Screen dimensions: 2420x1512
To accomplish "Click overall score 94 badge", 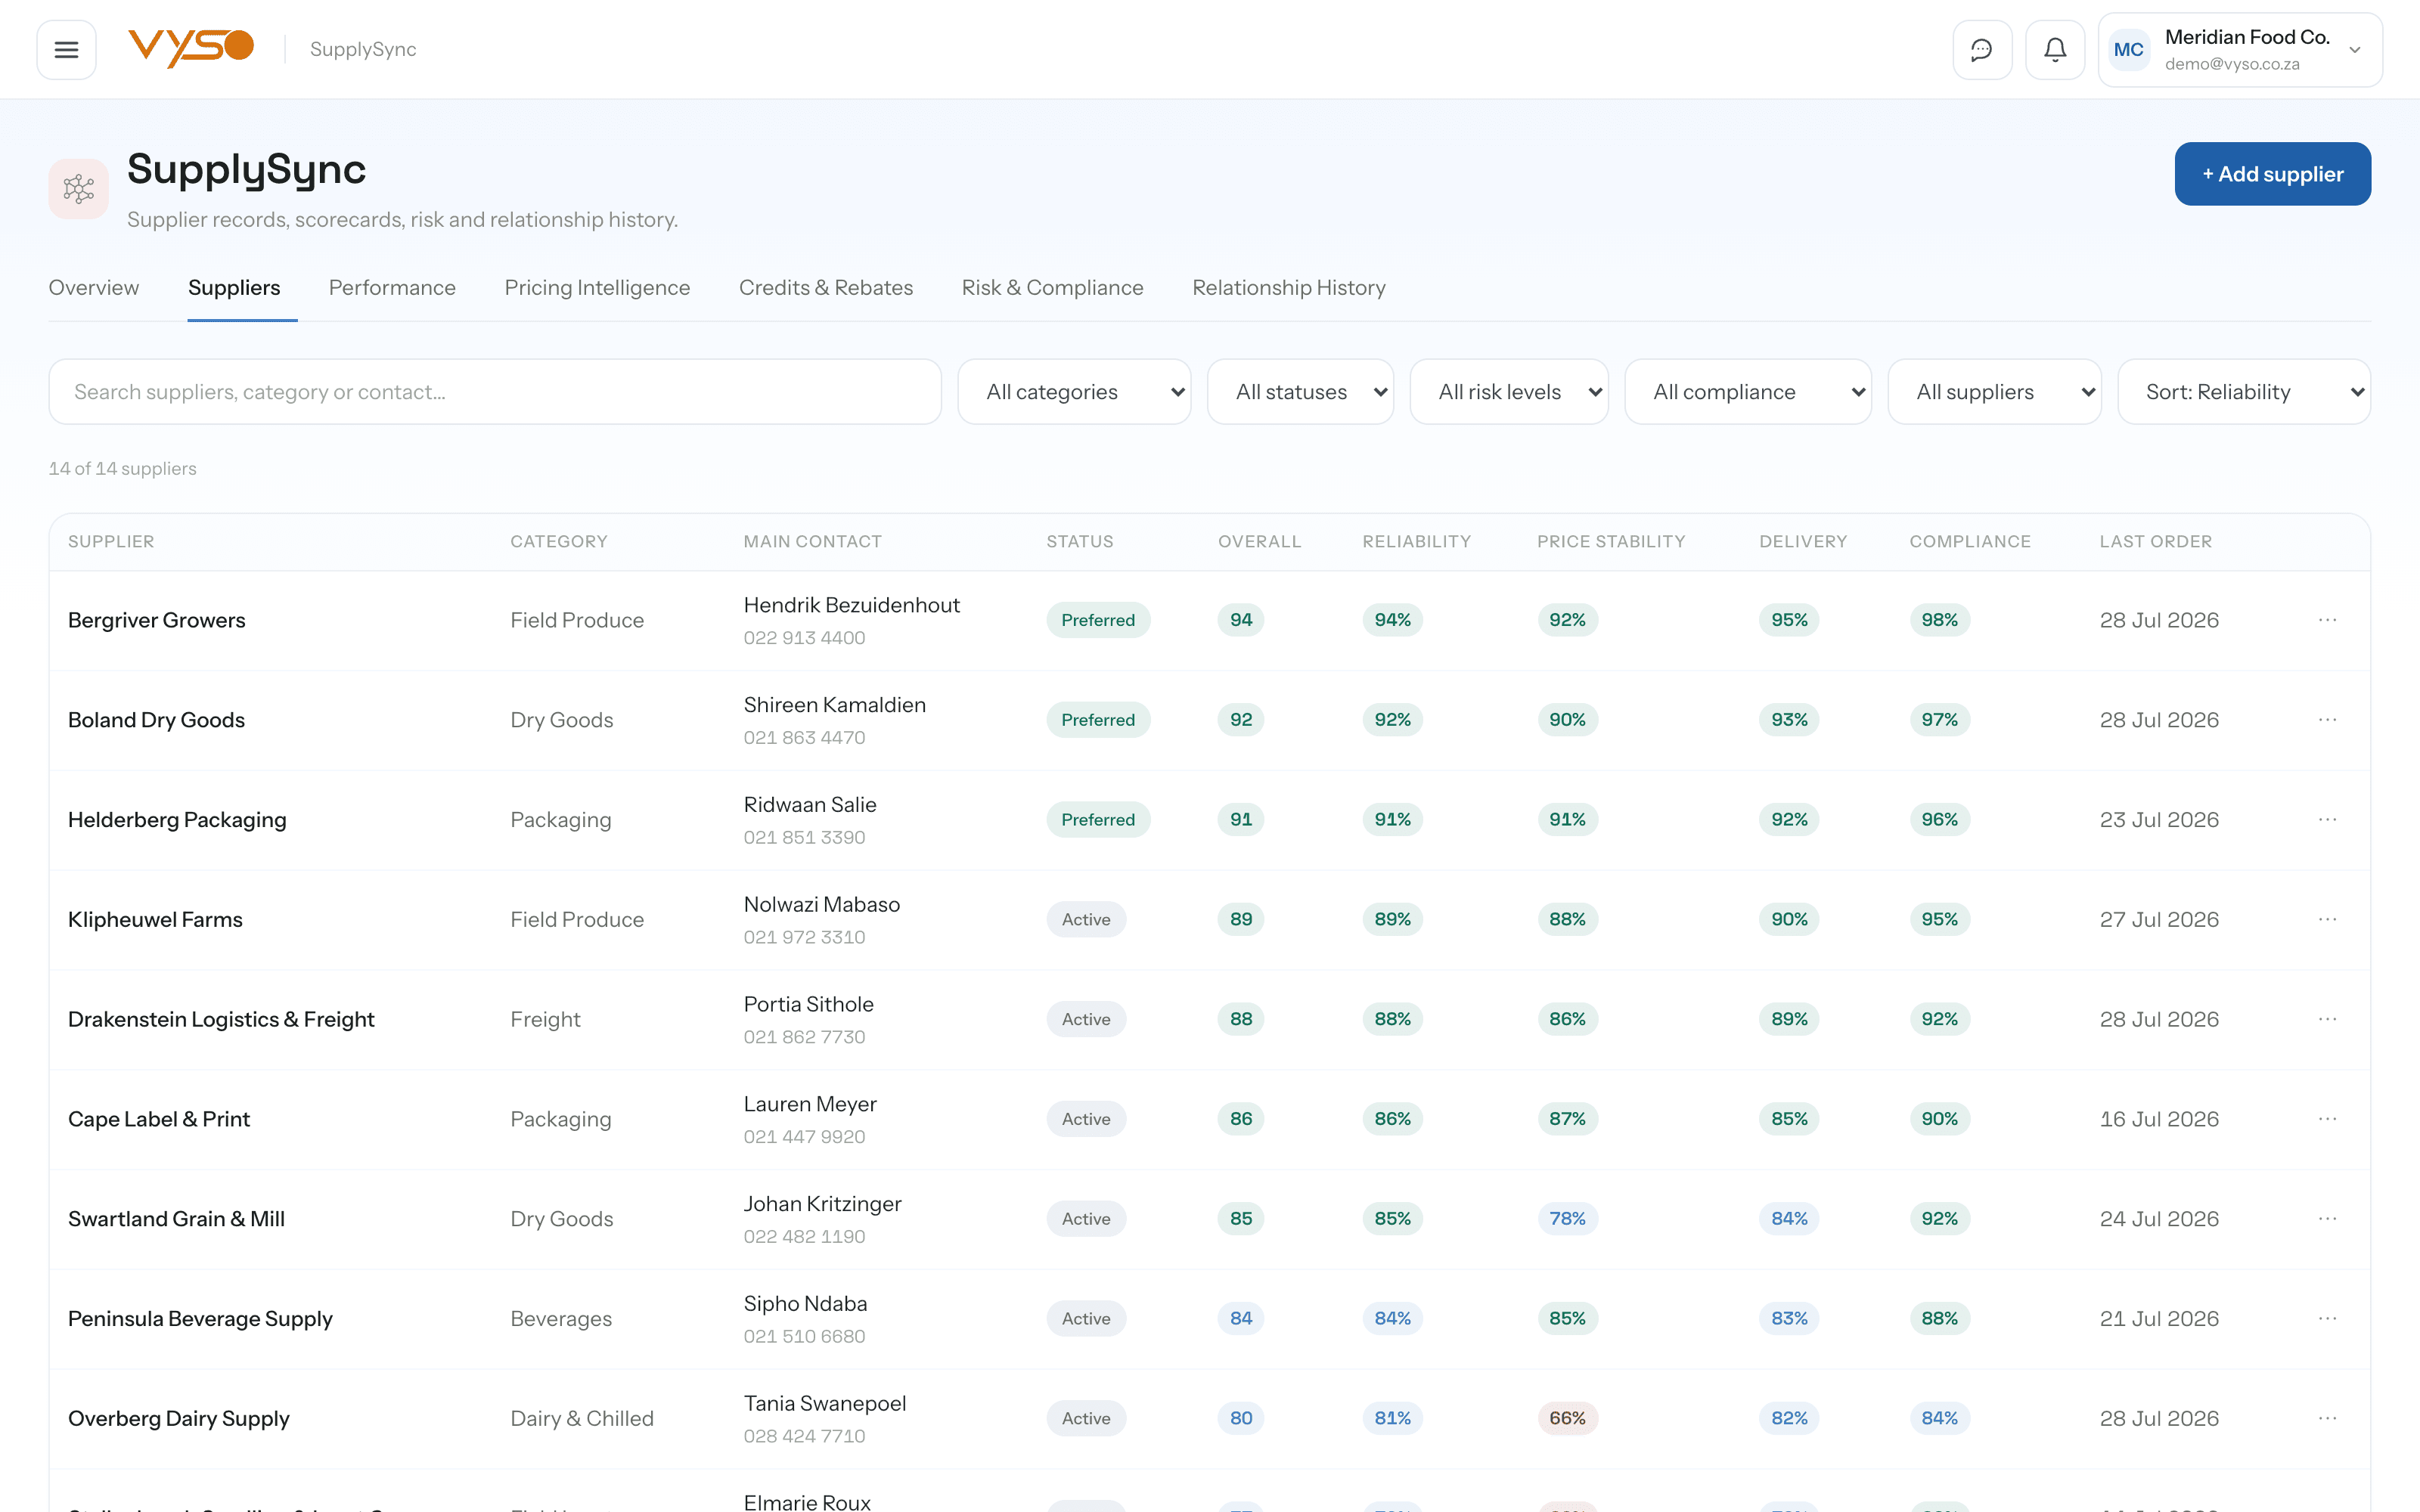I will (1241, 620).
